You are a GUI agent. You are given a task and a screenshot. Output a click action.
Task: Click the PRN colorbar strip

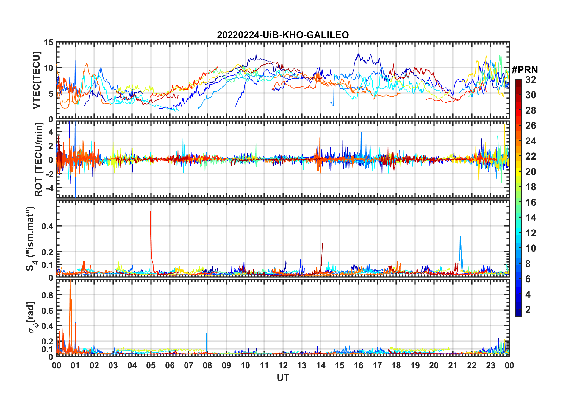518,198
